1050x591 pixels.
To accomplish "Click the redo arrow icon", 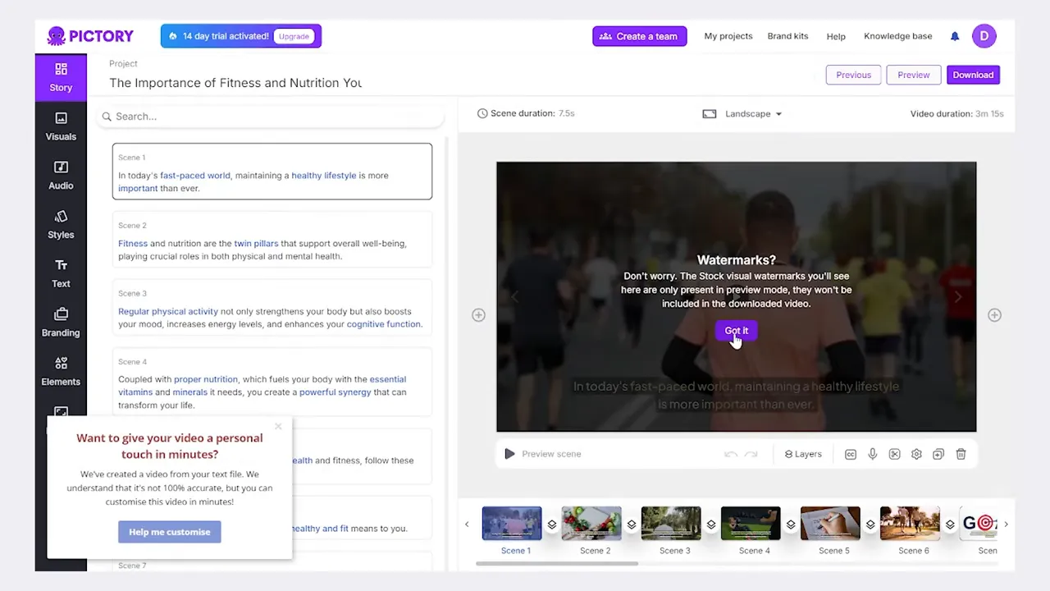I will click(x=751, y=454).
